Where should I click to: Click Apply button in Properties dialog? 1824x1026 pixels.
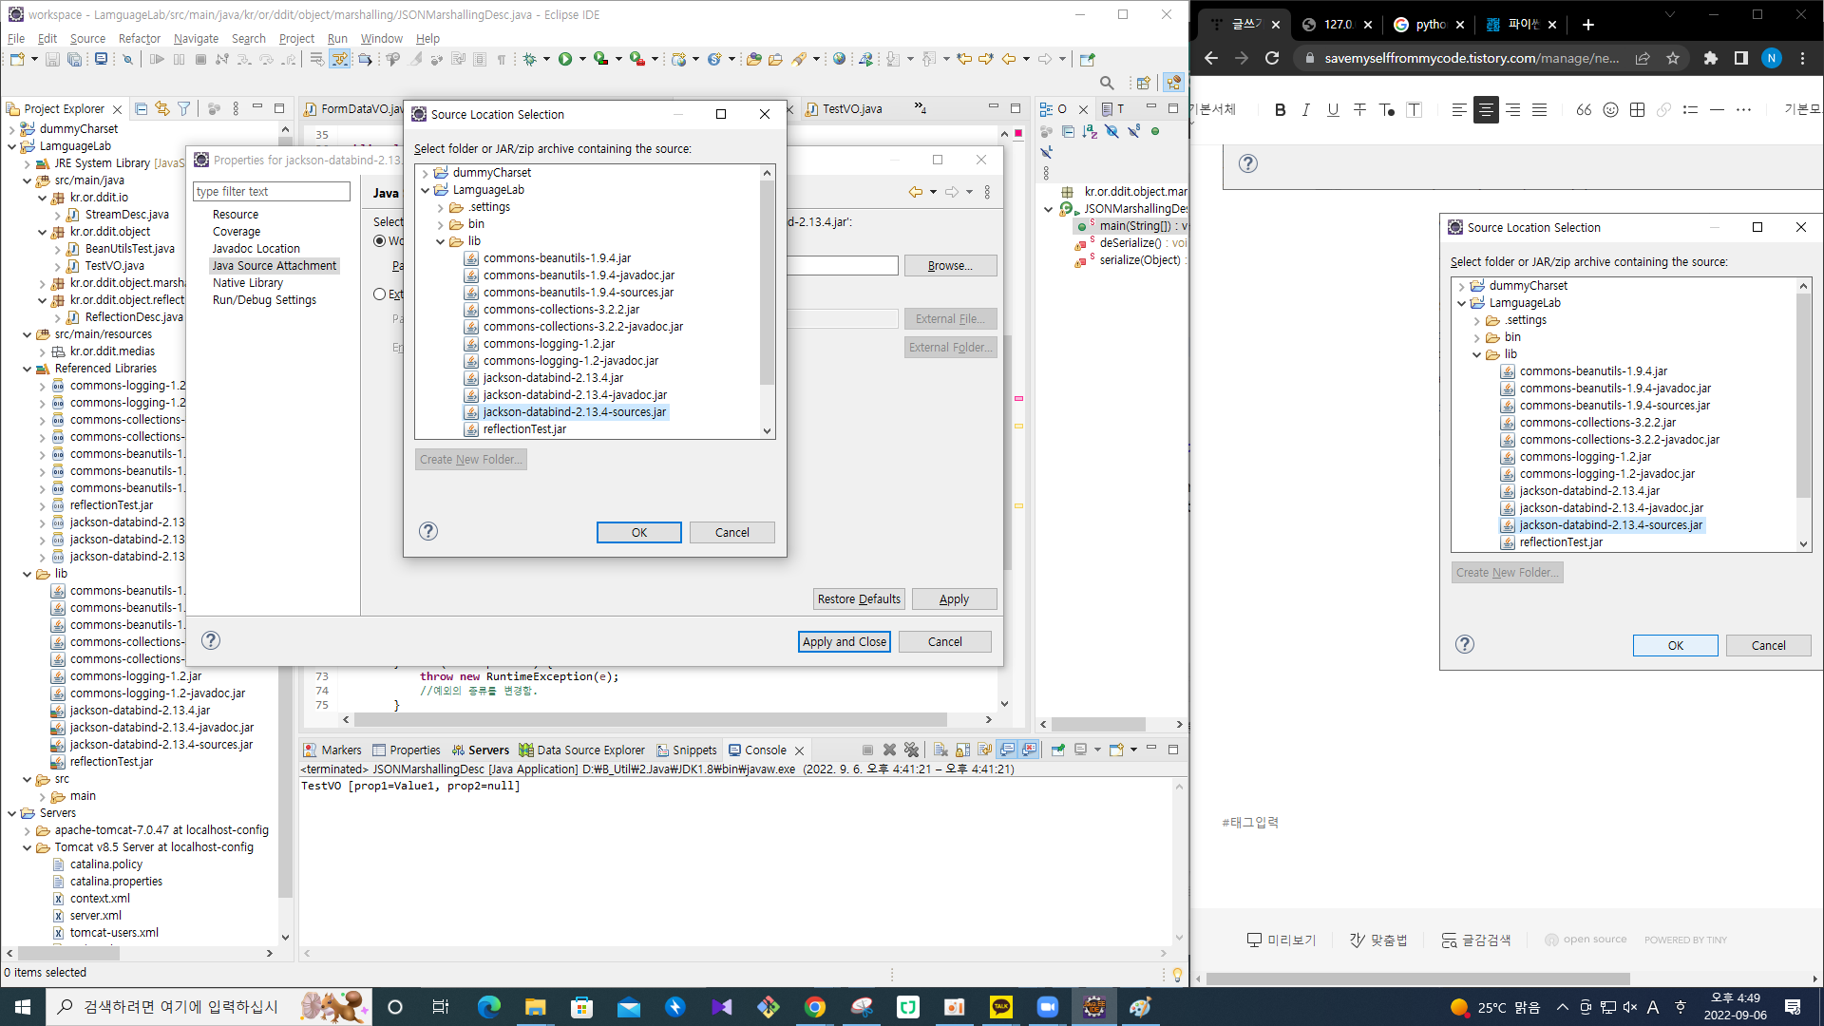pos(954,598)
